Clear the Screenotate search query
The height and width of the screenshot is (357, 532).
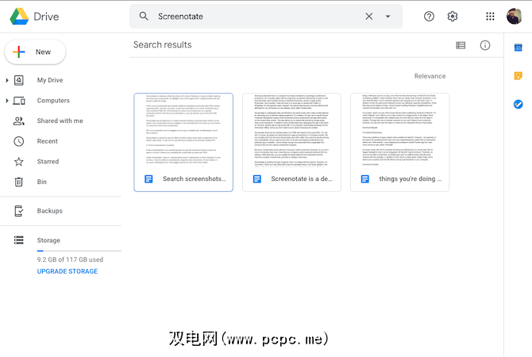click(x=368, y=17)
